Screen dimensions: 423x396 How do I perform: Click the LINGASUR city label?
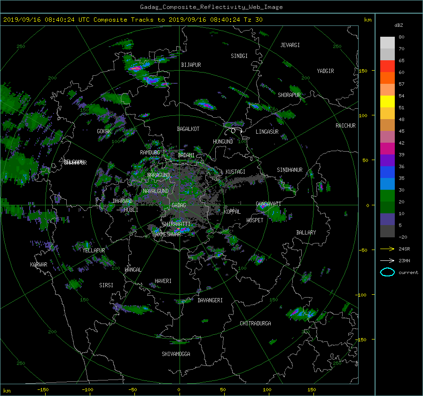[267, 132]
